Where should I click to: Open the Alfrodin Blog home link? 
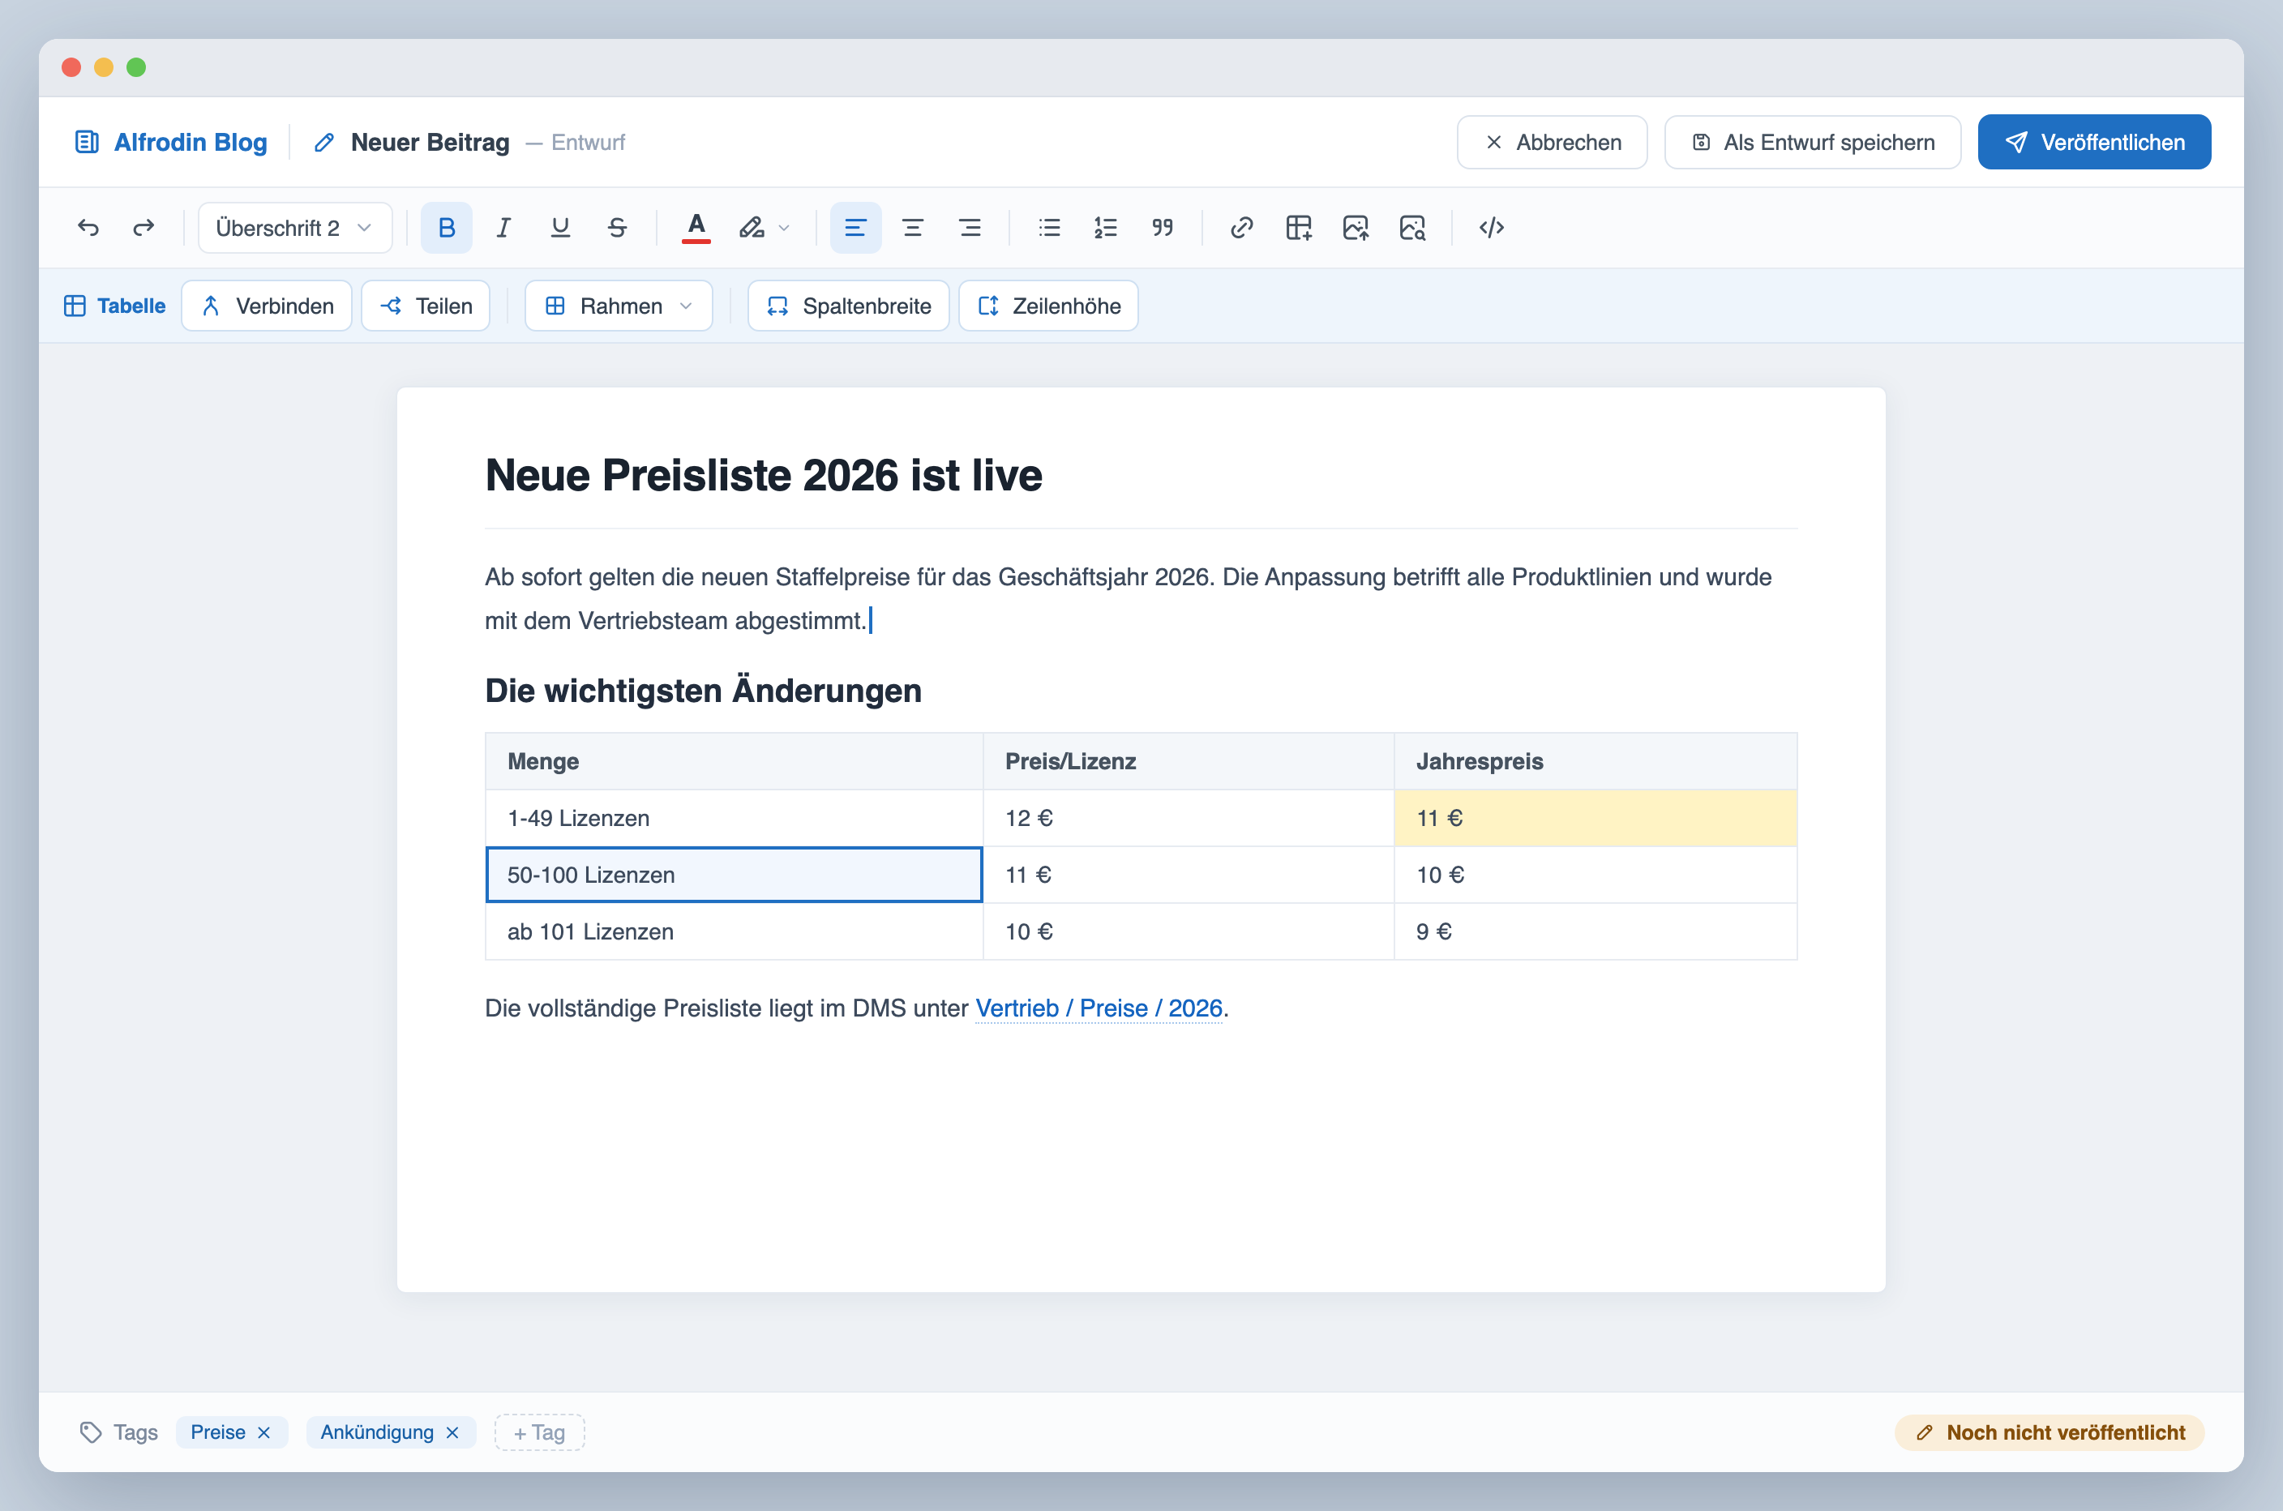(x=170, y=143)
